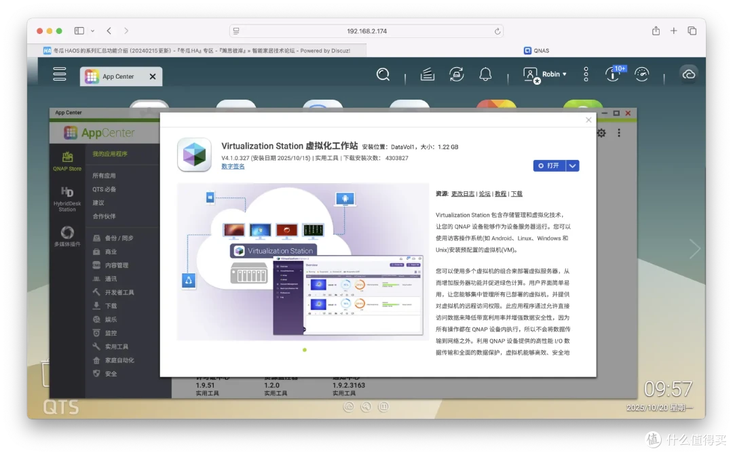
Task: Open 娱乐 category
Action: pyautogui.click(x=105, y=319)
